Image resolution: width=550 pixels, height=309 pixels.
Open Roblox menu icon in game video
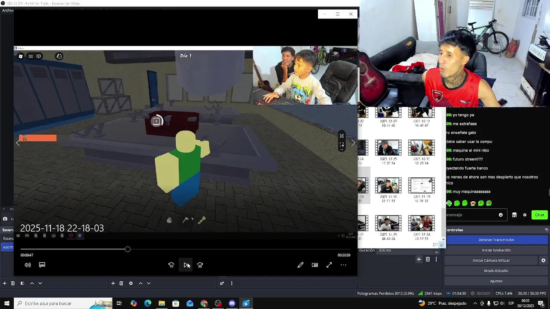[31, 56]
